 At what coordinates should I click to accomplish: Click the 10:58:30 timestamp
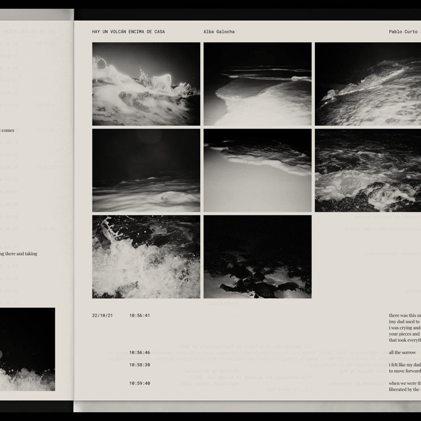click(140, 365)
